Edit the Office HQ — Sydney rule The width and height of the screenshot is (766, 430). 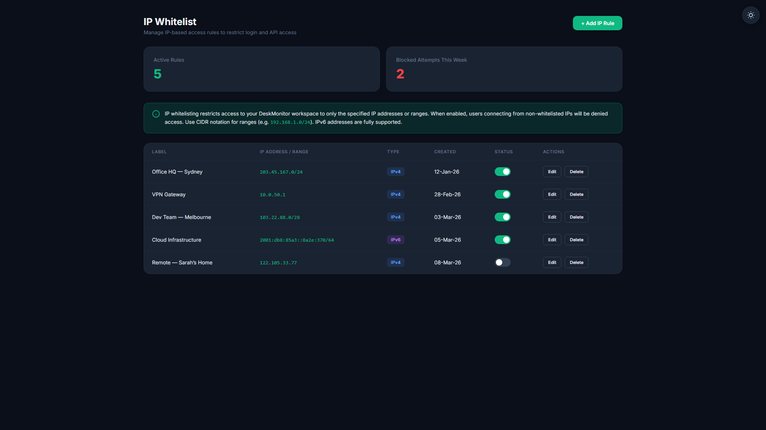[x=552, y=172]
